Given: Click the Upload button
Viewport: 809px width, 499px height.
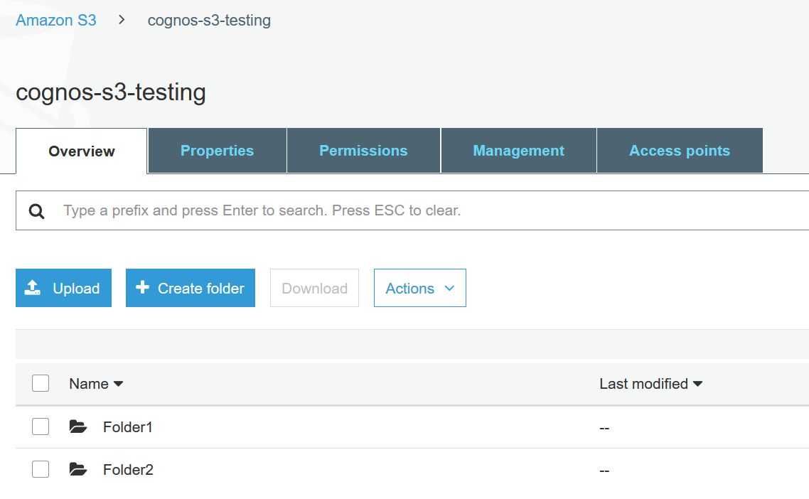Looking at the screenshot, I should pyautogui.click(x=63, y=288).
